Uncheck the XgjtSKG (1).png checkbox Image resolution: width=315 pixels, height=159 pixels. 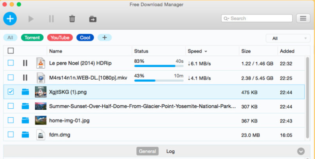(11, 92)
